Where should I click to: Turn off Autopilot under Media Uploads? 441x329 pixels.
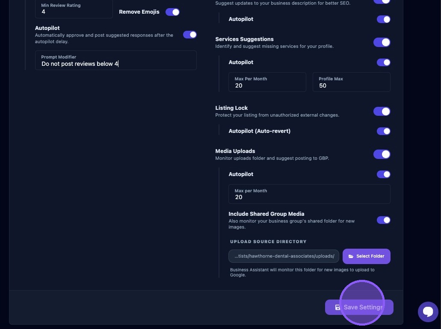(x=384, y=174)
